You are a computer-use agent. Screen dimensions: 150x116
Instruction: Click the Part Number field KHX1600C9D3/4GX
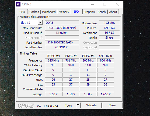pyautogui.click(x=62, y=42)
